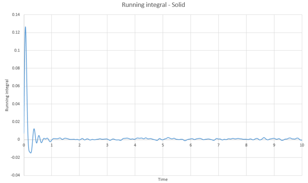The image size is (308, 183).
Task: Click the chart title 'Running integral - Solid'
Action: [154, 5]
